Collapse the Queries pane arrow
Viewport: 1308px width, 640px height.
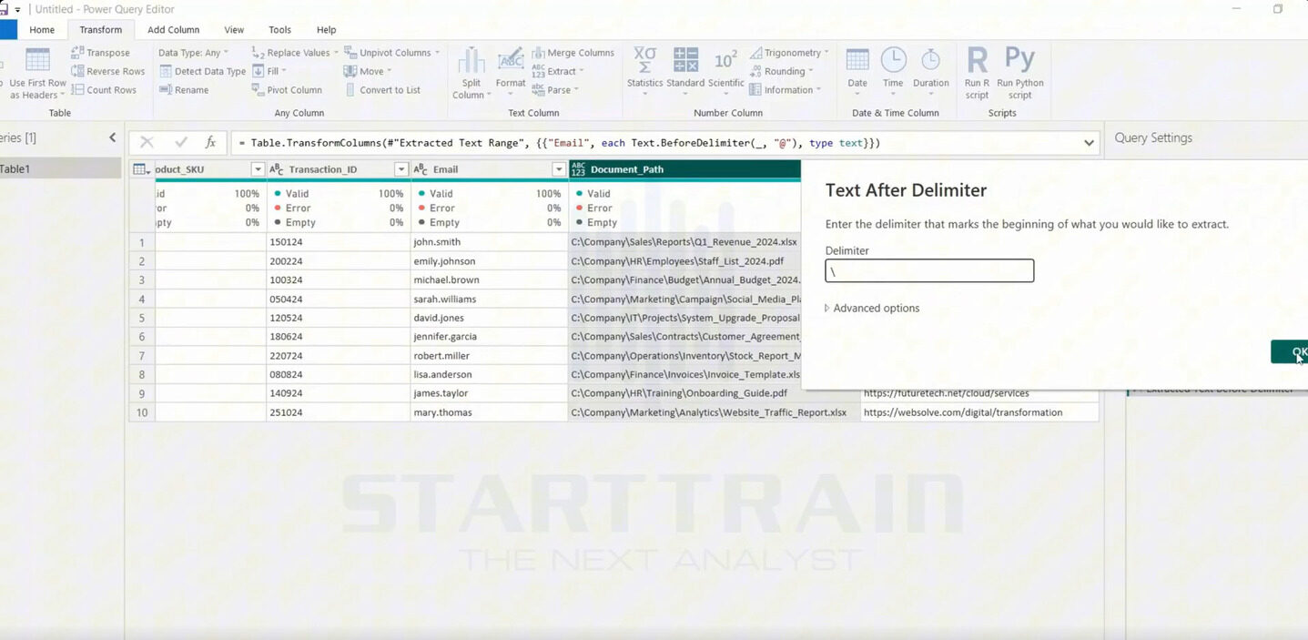click(x=113, y=137)
